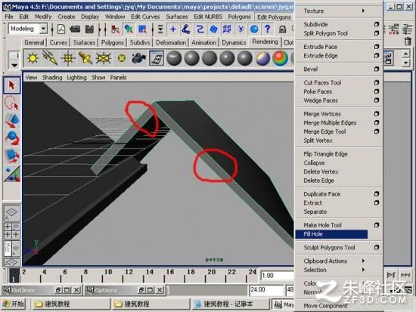416x312 pixels.
Task: Switch to the Rendering shelf tab
Action: coord(265,42)
